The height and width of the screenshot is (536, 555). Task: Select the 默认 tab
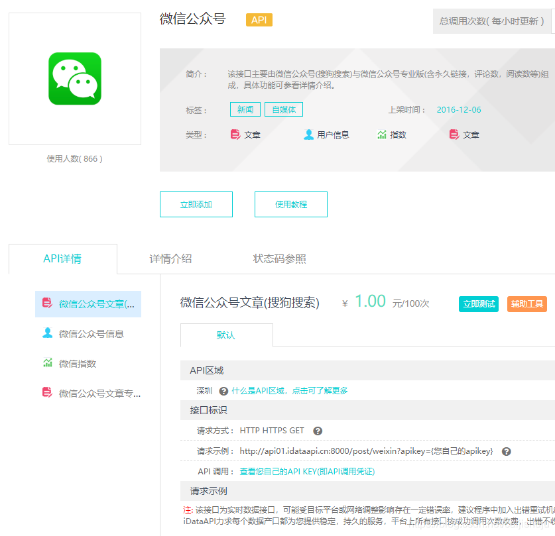[x=227, y=335]
